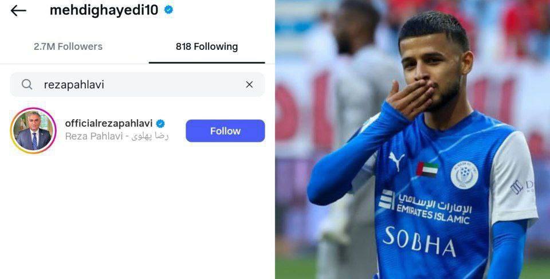This screenshot has width=550, height=279.
Task: Clear the search with the X icon
Action: [x=249, y=85]
